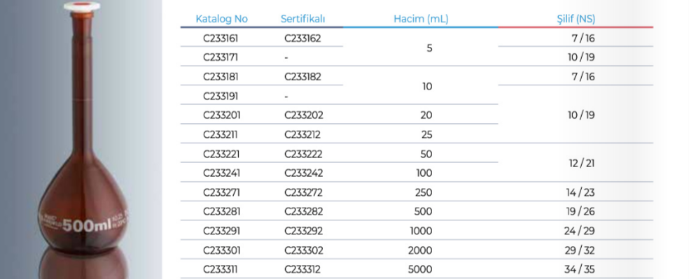689x279 pixels.
Task: Click the Katalog No column header
Action: click(x=221, y=19)
